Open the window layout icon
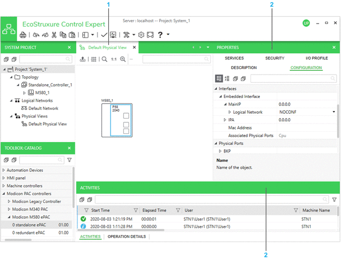This screenshot has width=341, height=259. (x=85, y=35)
